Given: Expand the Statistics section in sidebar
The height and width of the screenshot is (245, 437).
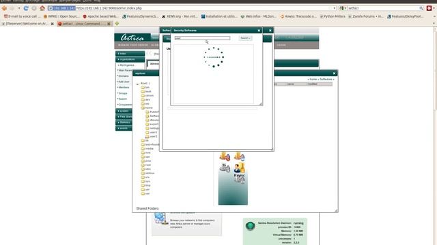Looking at the screenshot, I should click(x=124, y=122).
